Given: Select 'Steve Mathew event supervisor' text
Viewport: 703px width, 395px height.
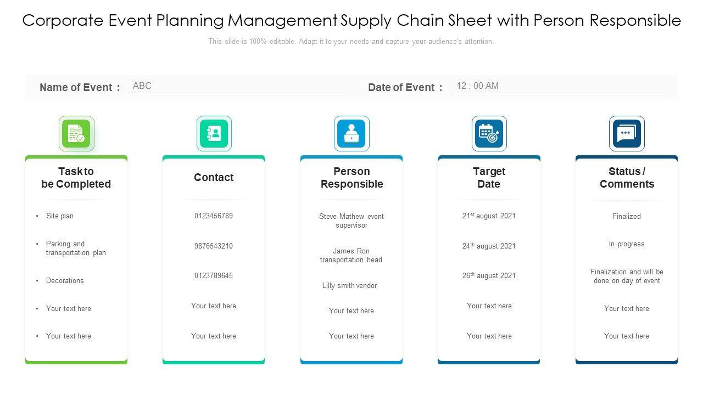Looking at the screenshot, I should pyautogui.click(x=351, y=221).
